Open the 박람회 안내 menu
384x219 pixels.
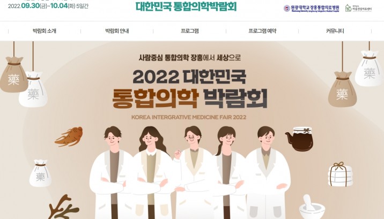click(117, 31)
